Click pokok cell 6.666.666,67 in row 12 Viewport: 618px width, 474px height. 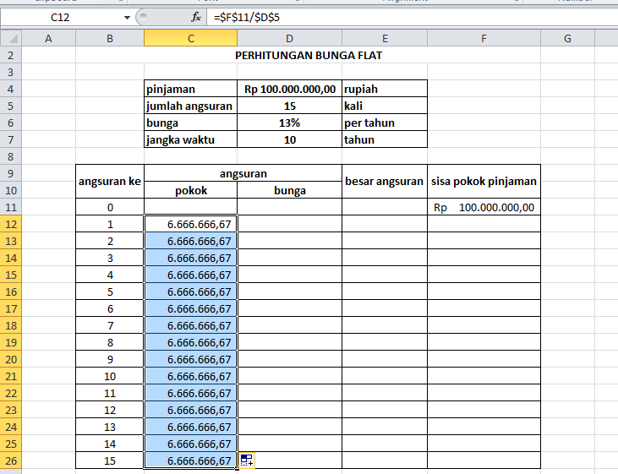tap(191, 224)
